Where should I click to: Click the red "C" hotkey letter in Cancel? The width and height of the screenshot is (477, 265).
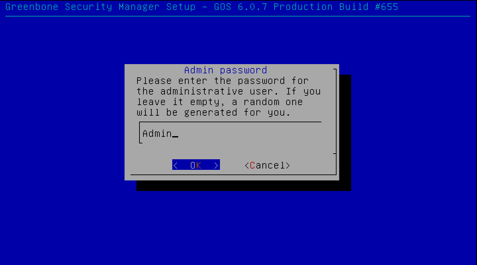(252, 165)
